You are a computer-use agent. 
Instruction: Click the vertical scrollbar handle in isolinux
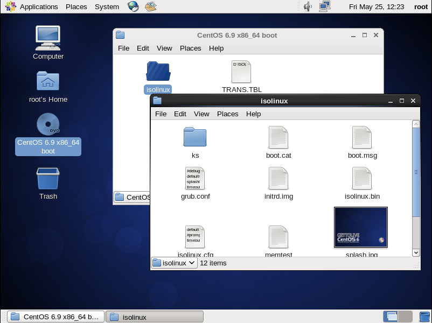tap(416, 172)
